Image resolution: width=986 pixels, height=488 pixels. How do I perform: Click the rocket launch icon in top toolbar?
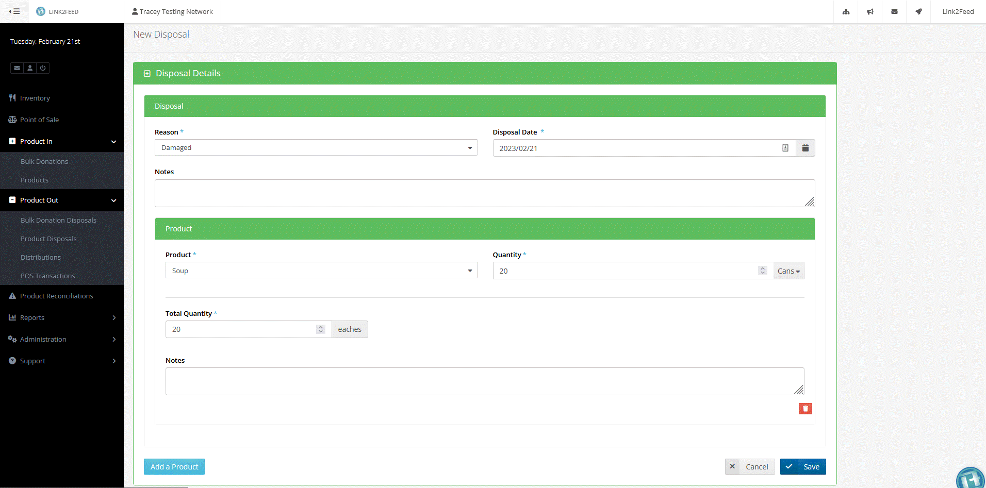tap(918, 11)
